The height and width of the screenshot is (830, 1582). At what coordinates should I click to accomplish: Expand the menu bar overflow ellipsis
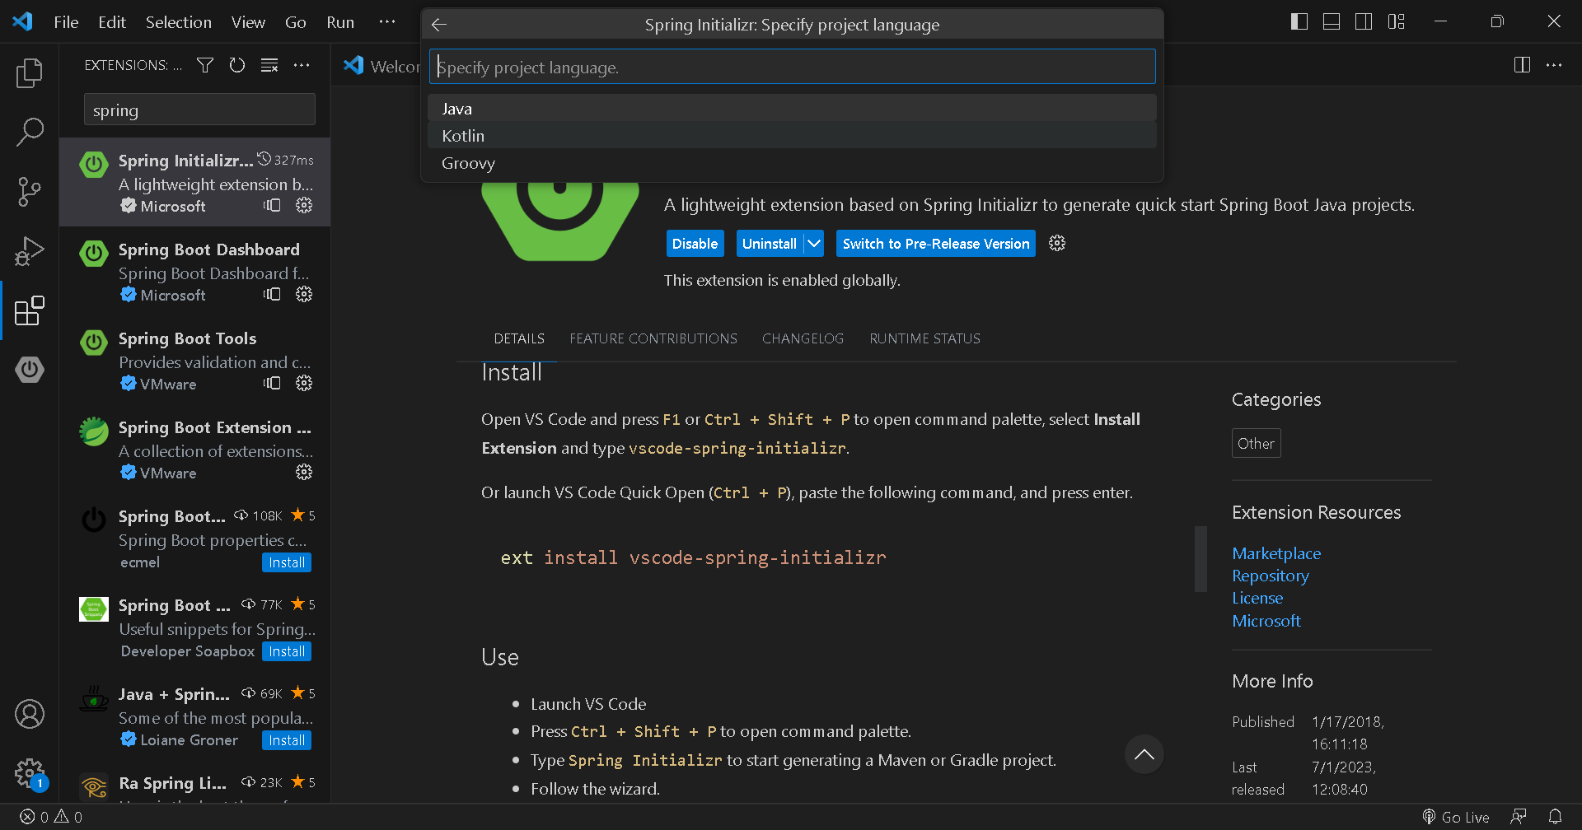387,22
